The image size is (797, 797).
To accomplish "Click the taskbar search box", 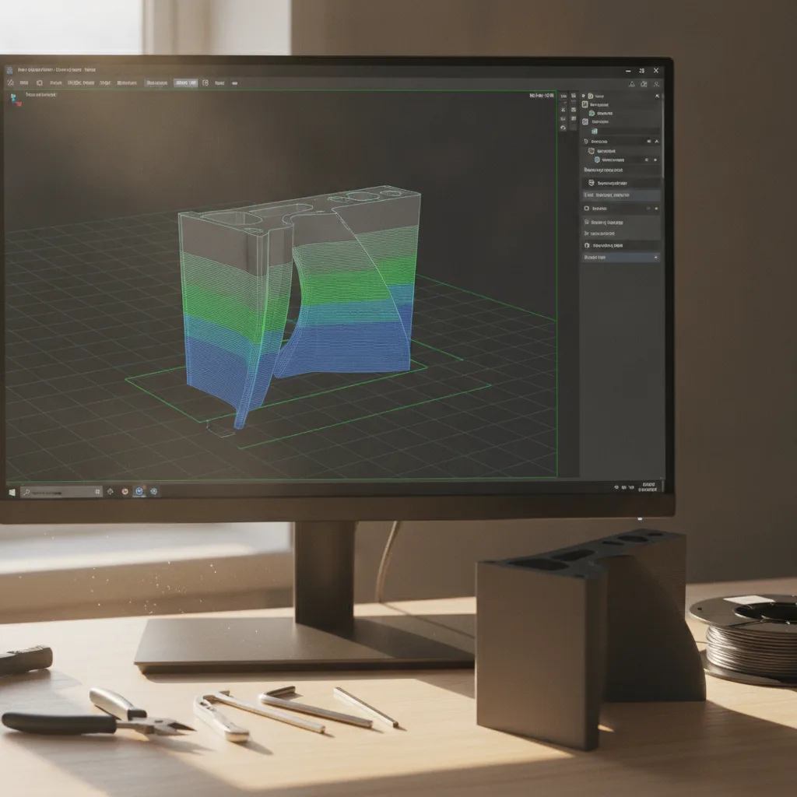I will [61, 492].
